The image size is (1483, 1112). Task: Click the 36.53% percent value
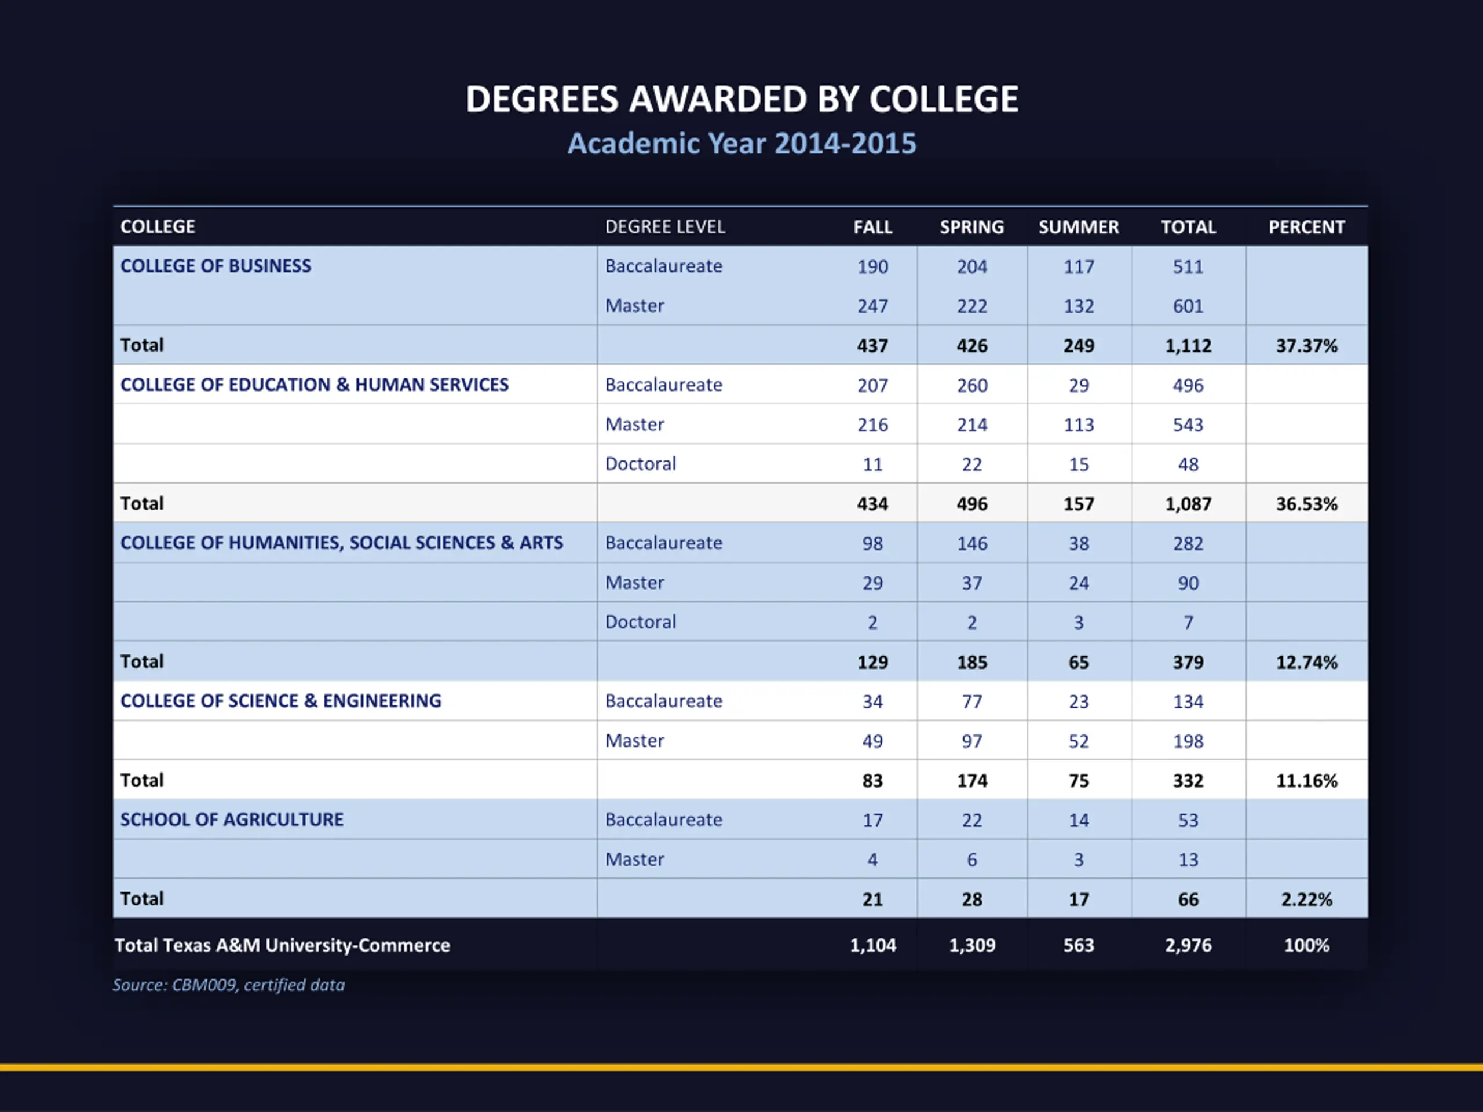(1306, 504)
